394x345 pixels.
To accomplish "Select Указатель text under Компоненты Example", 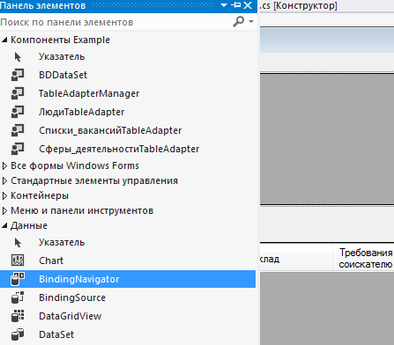I will (62, 56).
